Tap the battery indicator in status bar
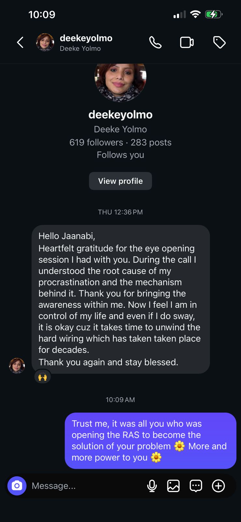Viewport: 241px width, 522px height. point(214,14)
